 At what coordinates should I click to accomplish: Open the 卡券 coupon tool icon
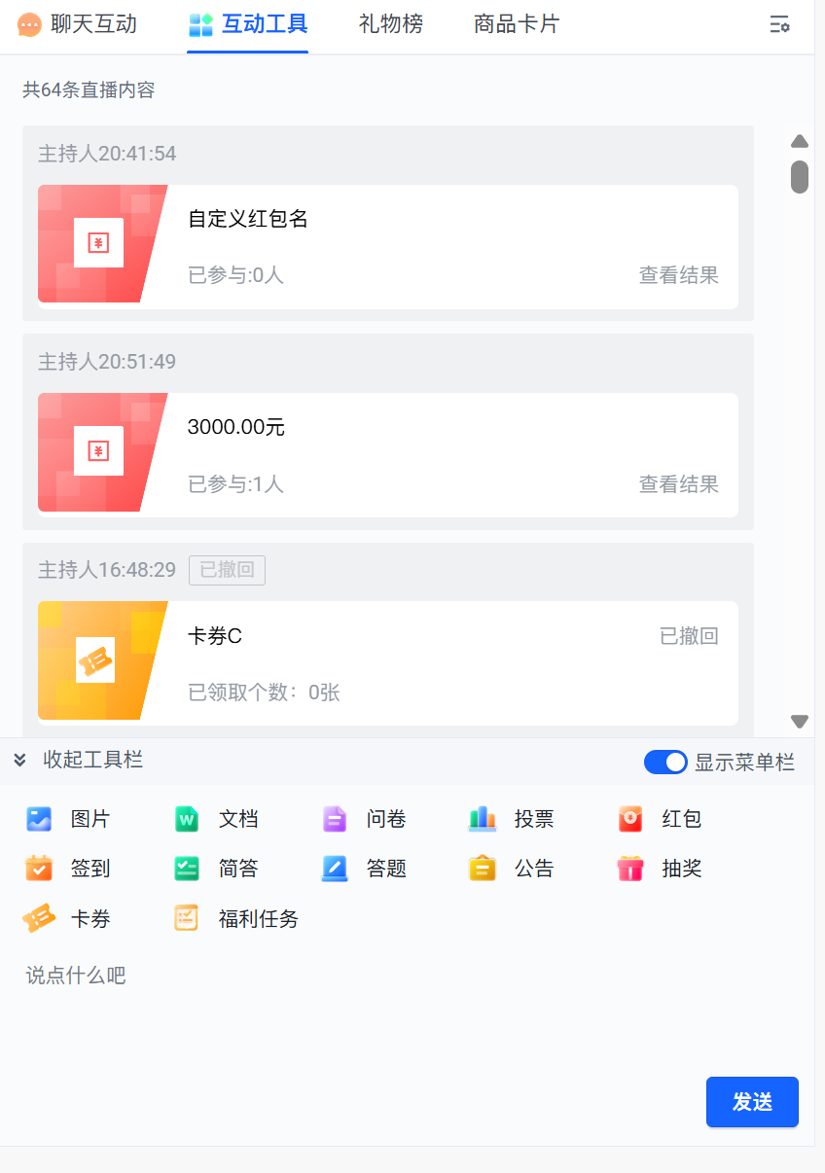coord(39,918)
